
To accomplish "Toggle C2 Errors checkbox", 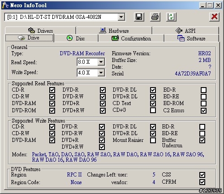I will click(x=204, y=110).
